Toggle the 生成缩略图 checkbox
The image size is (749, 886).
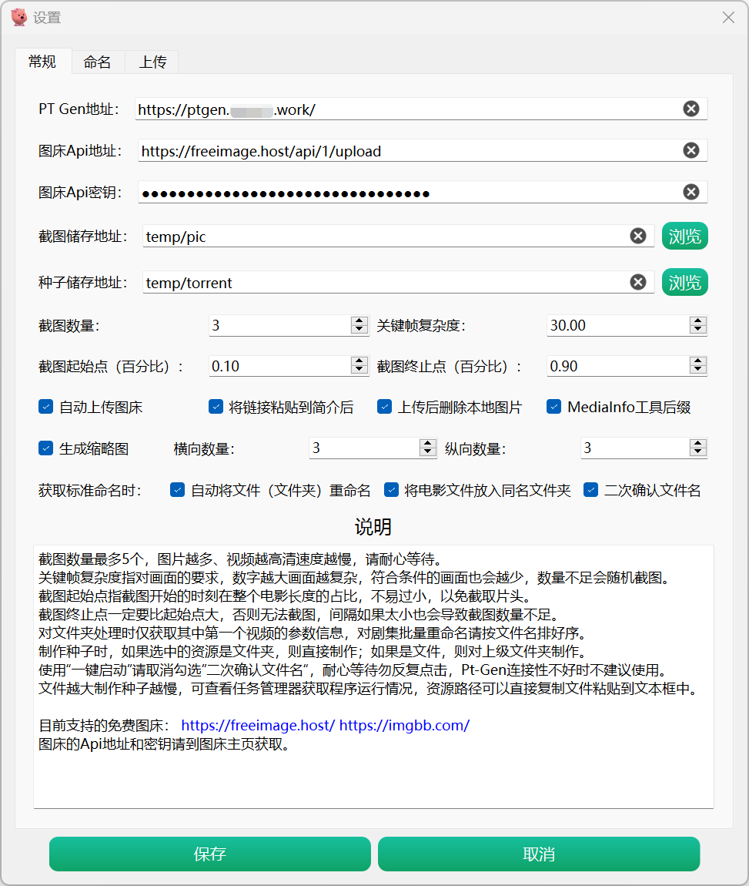coord(45,448)
